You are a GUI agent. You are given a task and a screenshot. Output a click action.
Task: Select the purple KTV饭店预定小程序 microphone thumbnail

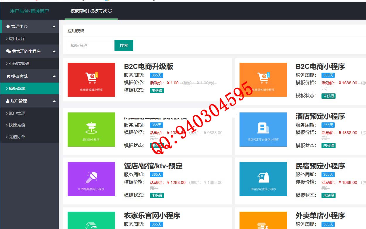[x=91, y=179]
